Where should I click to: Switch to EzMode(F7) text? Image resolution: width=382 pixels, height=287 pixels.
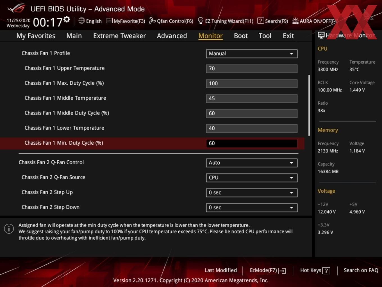coord(263,270)
